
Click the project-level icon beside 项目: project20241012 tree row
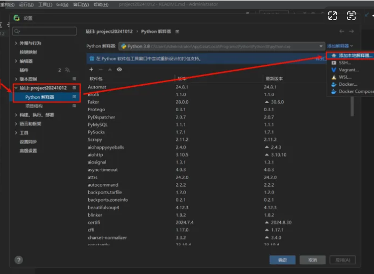[74, 88]
